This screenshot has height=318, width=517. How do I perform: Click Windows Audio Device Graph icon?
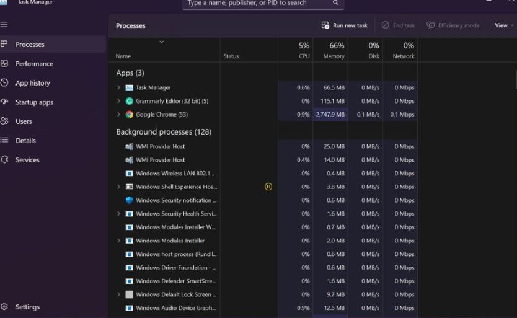(129, 308)
